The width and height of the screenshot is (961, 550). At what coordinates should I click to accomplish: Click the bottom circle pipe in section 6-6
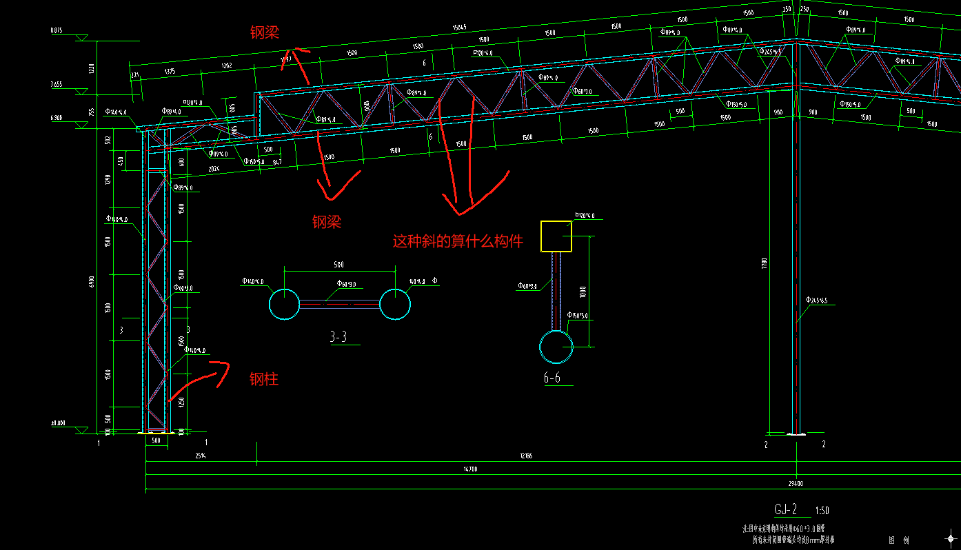pyautogui.click(x=556, y=347)
